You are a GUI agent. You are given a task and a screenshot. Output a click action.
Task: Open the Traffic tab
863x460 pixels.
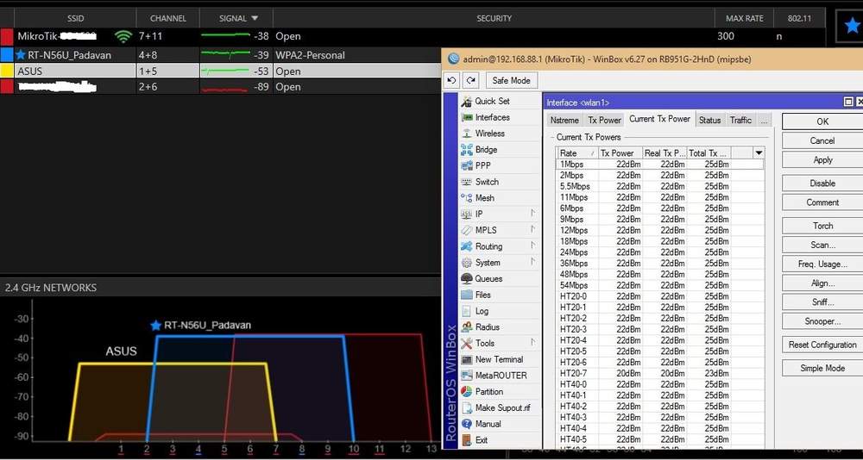click(740, 120)
